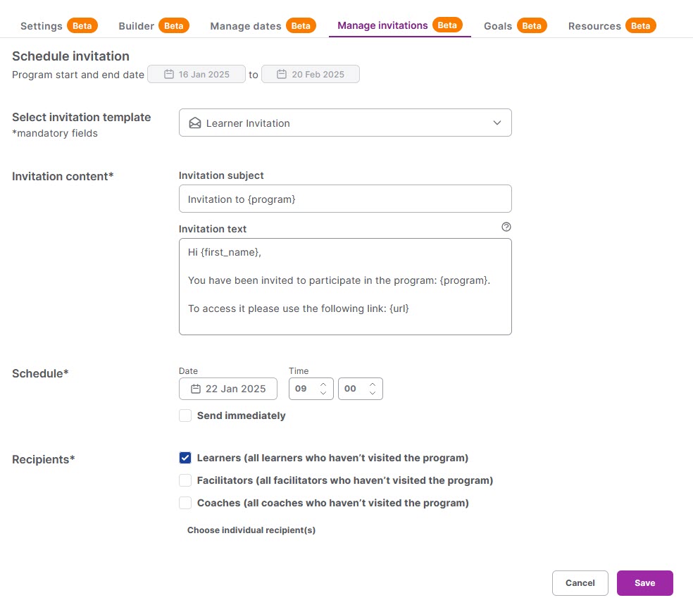The image size is (693, 612).
Task: Open Choose individual recipient(s) link
Action: (x=251, y=530)
